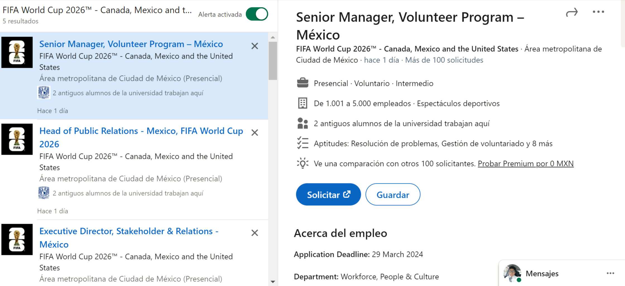Screen dimensions: 625x286
Task: Click 'Department: Workforce, People & Culture' text
Action: [x=366, y=277]
